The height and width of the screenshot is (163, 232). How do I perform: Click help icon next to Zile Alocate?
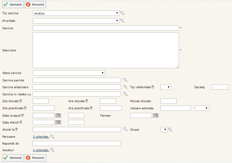(x=21, y=101)
